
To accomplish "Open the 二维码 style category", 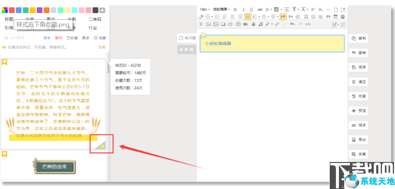I will 95,19.
